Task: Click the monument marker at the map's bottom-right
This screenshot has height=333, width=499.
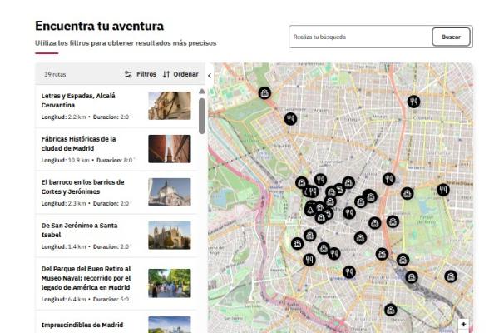Action: pos(451,276)
